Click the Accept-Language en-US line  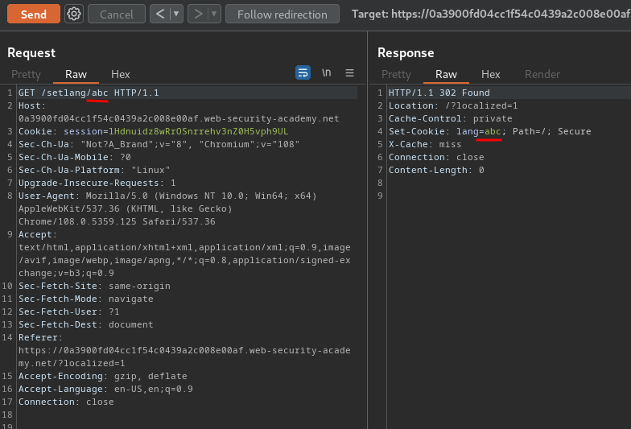105,390
